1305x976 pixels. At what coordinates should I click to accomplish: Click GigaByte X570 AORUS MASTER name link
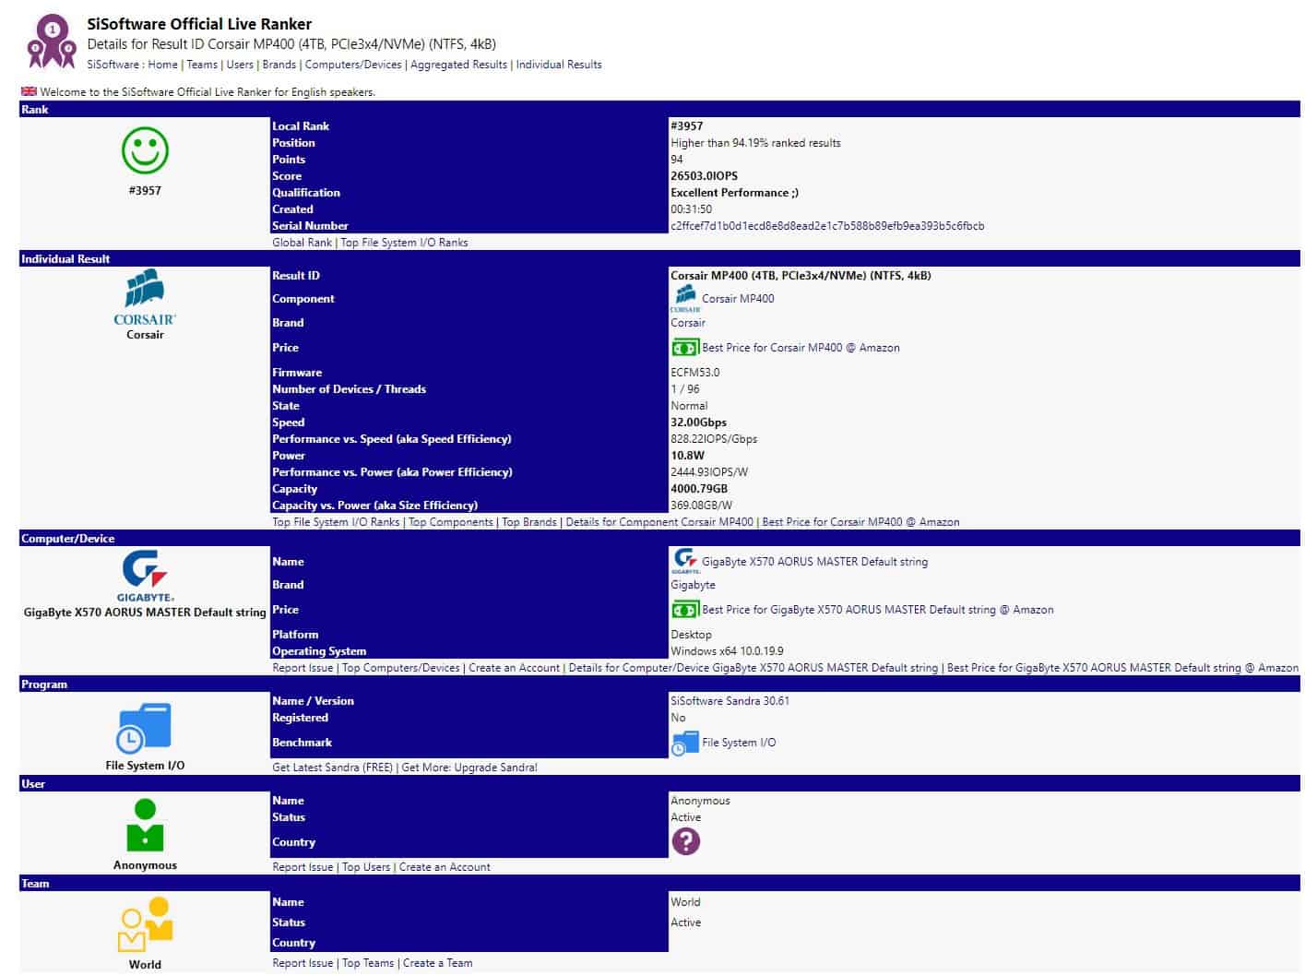pos(814,562)
